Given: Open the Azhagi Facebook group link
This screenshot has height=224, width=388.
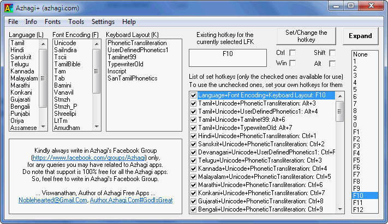Looking at the screenshot, I should [89, 158].
